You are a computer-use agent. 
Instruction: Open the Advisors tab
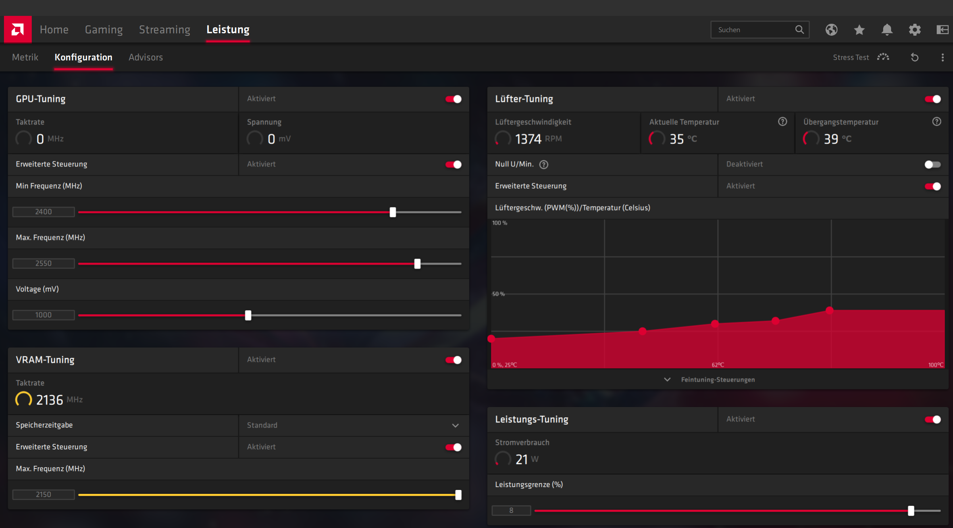point(146,58)
